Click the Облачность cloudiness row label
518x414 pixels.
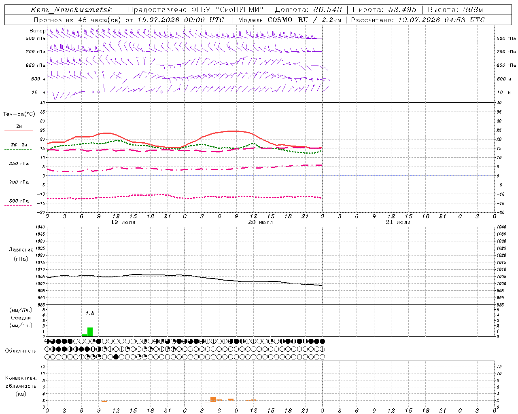(x=21, y=351)
